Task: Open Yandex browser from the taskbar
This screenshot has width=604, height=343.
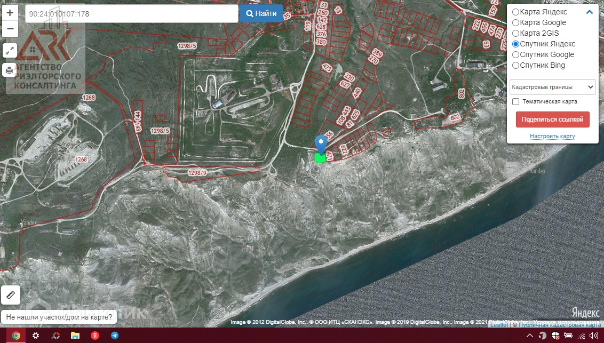Action: [95, 336]
